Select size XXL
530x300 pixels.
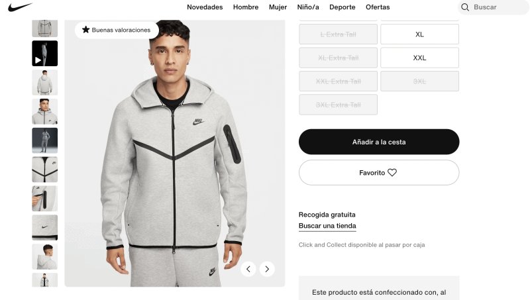[419, 58]
